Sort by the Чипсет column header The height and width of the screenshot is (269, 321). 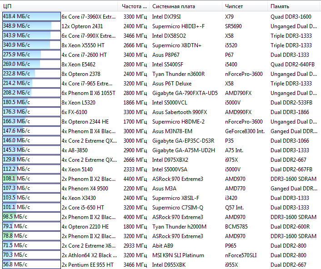pos(245,6)
